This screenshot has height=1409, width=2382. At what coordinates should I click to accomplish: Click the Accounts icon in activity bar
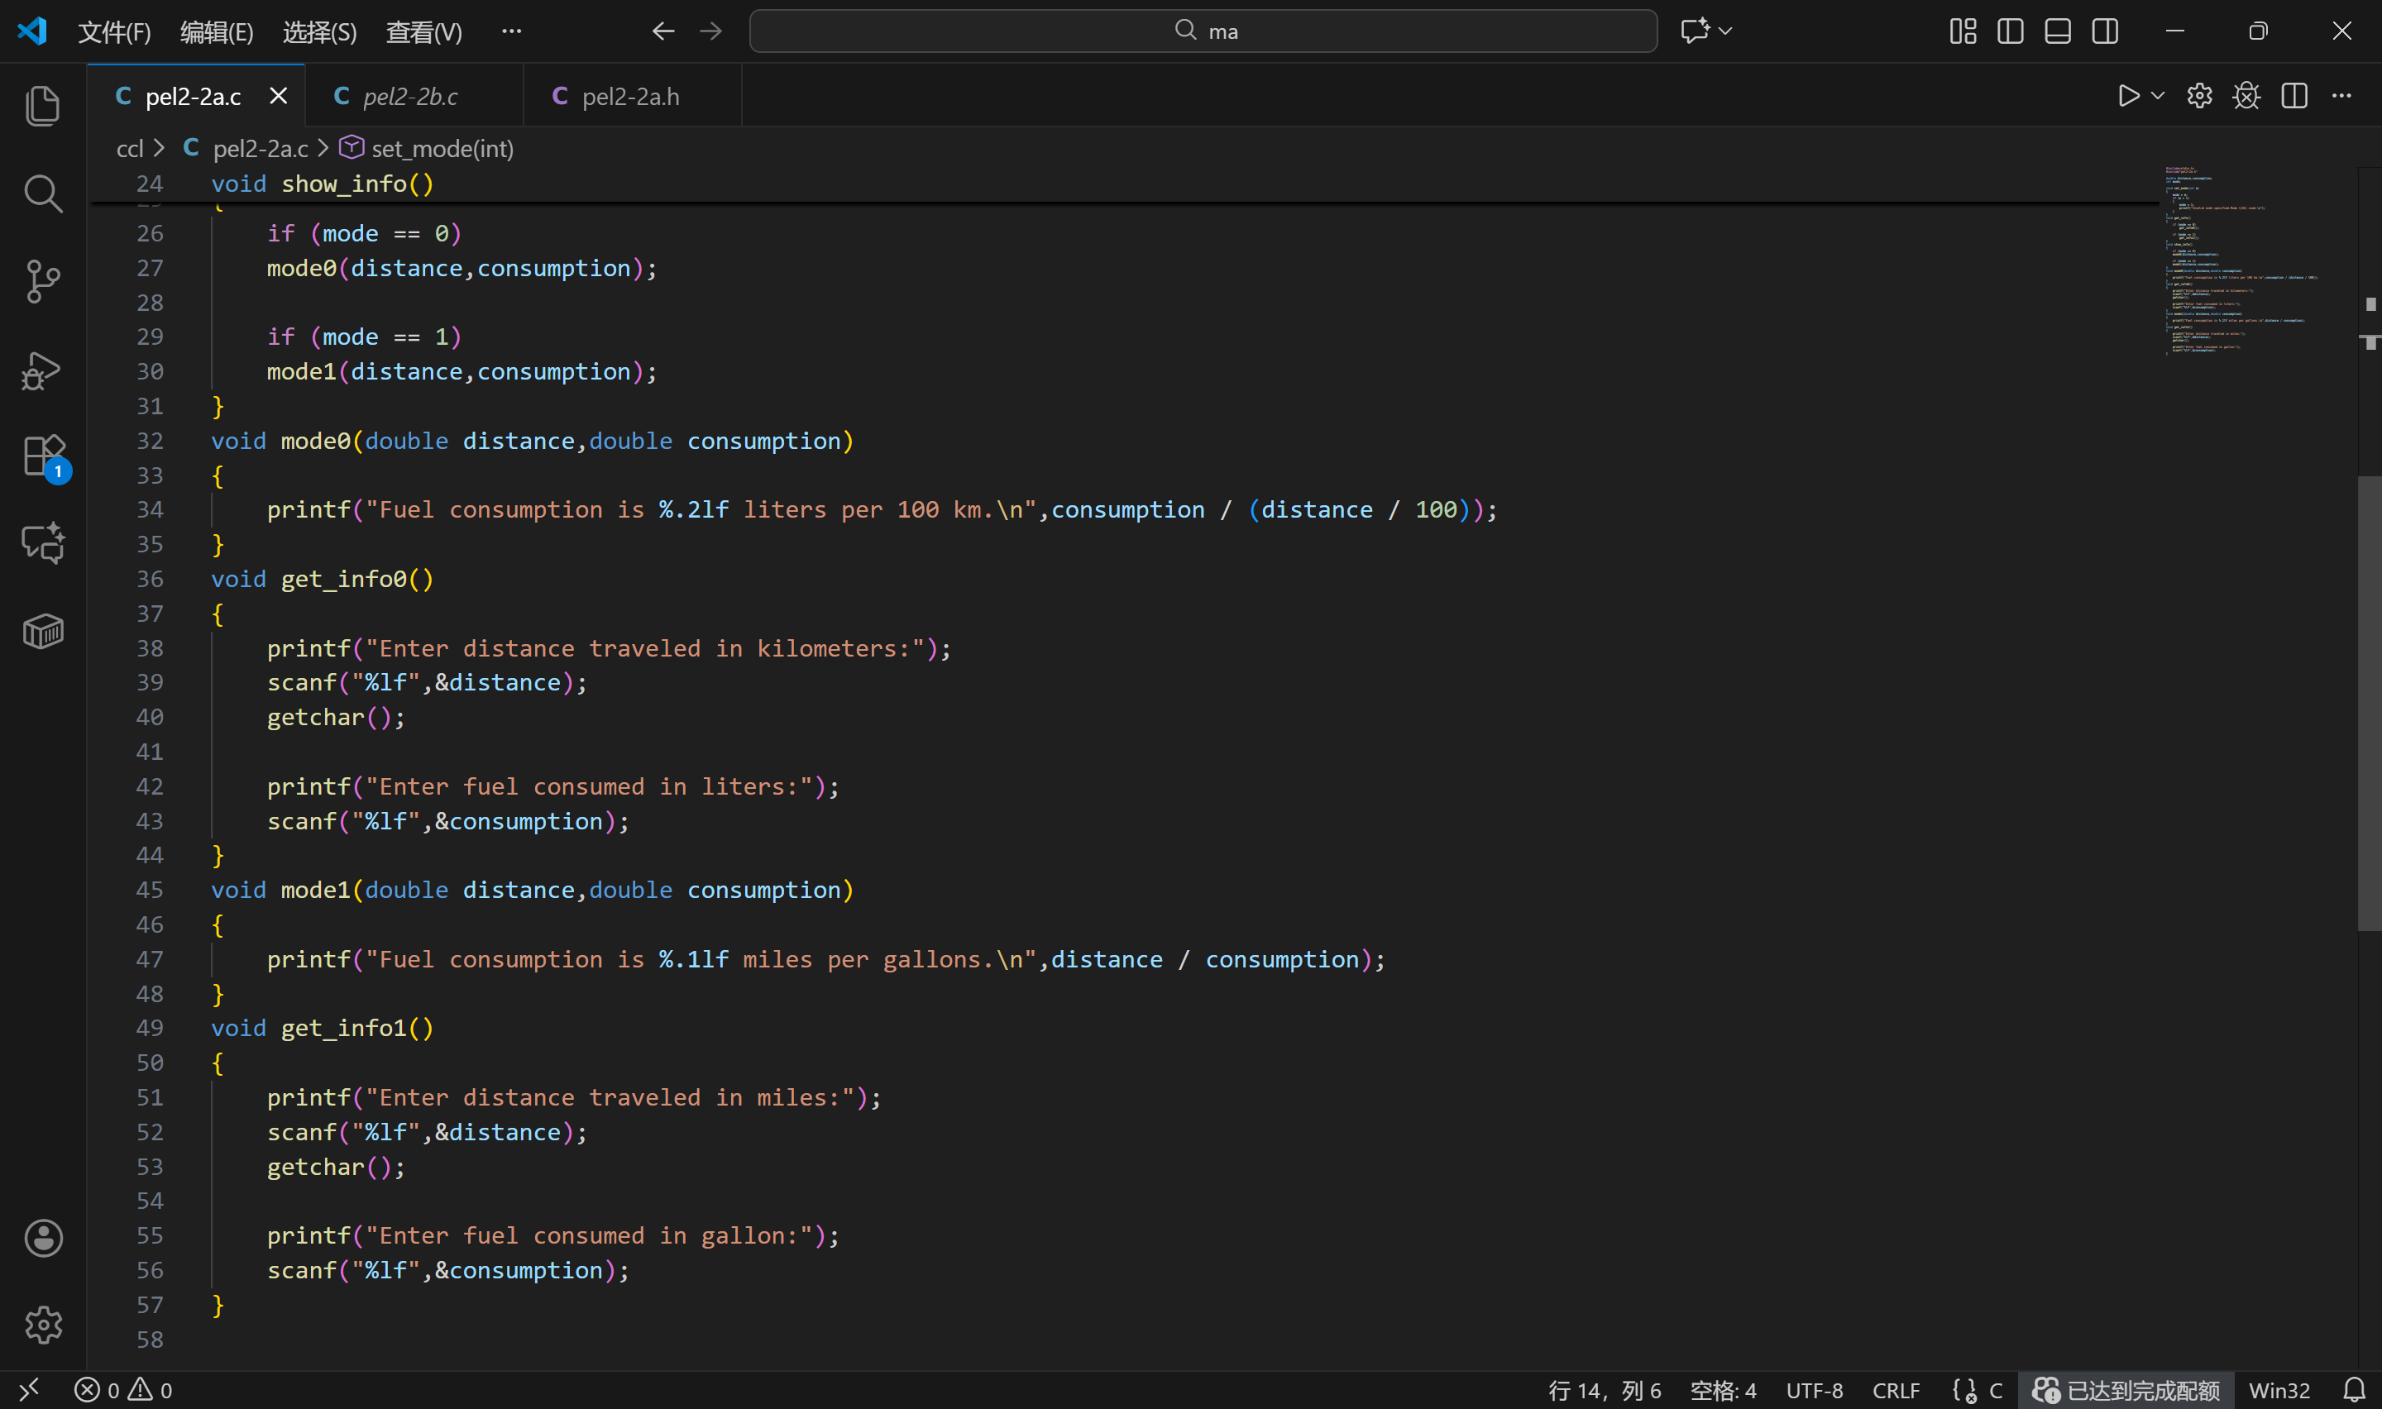43,1238
